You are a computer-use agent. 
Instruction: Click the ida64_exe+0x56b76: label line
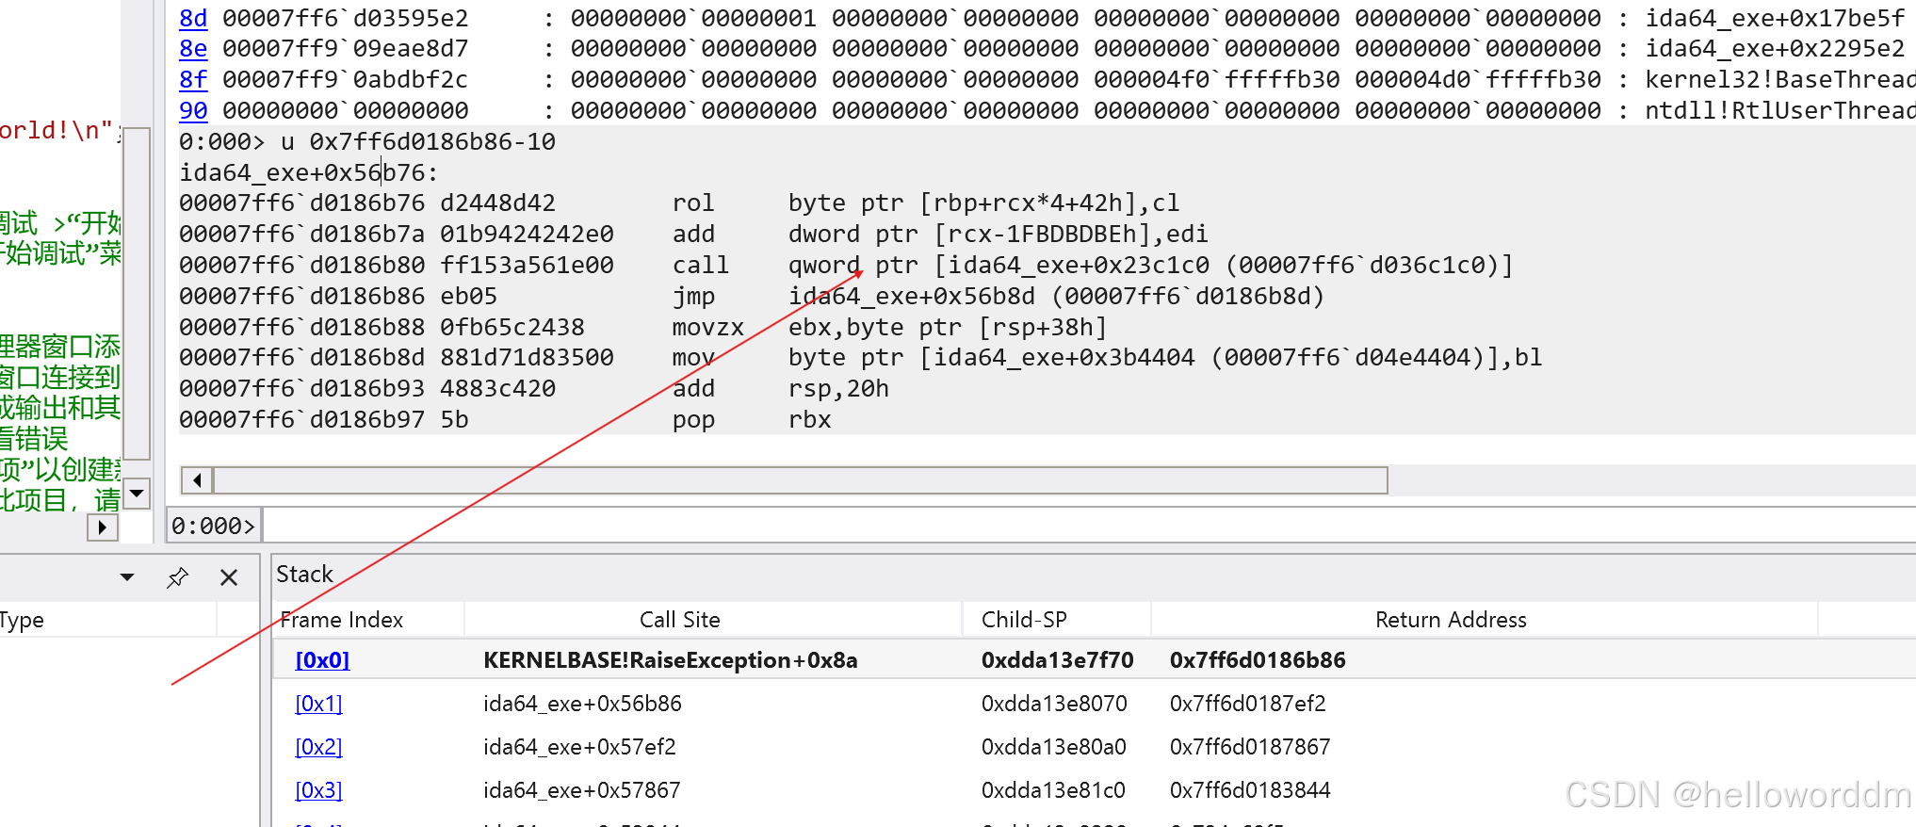pyautogui.click(x=309, y=172)
